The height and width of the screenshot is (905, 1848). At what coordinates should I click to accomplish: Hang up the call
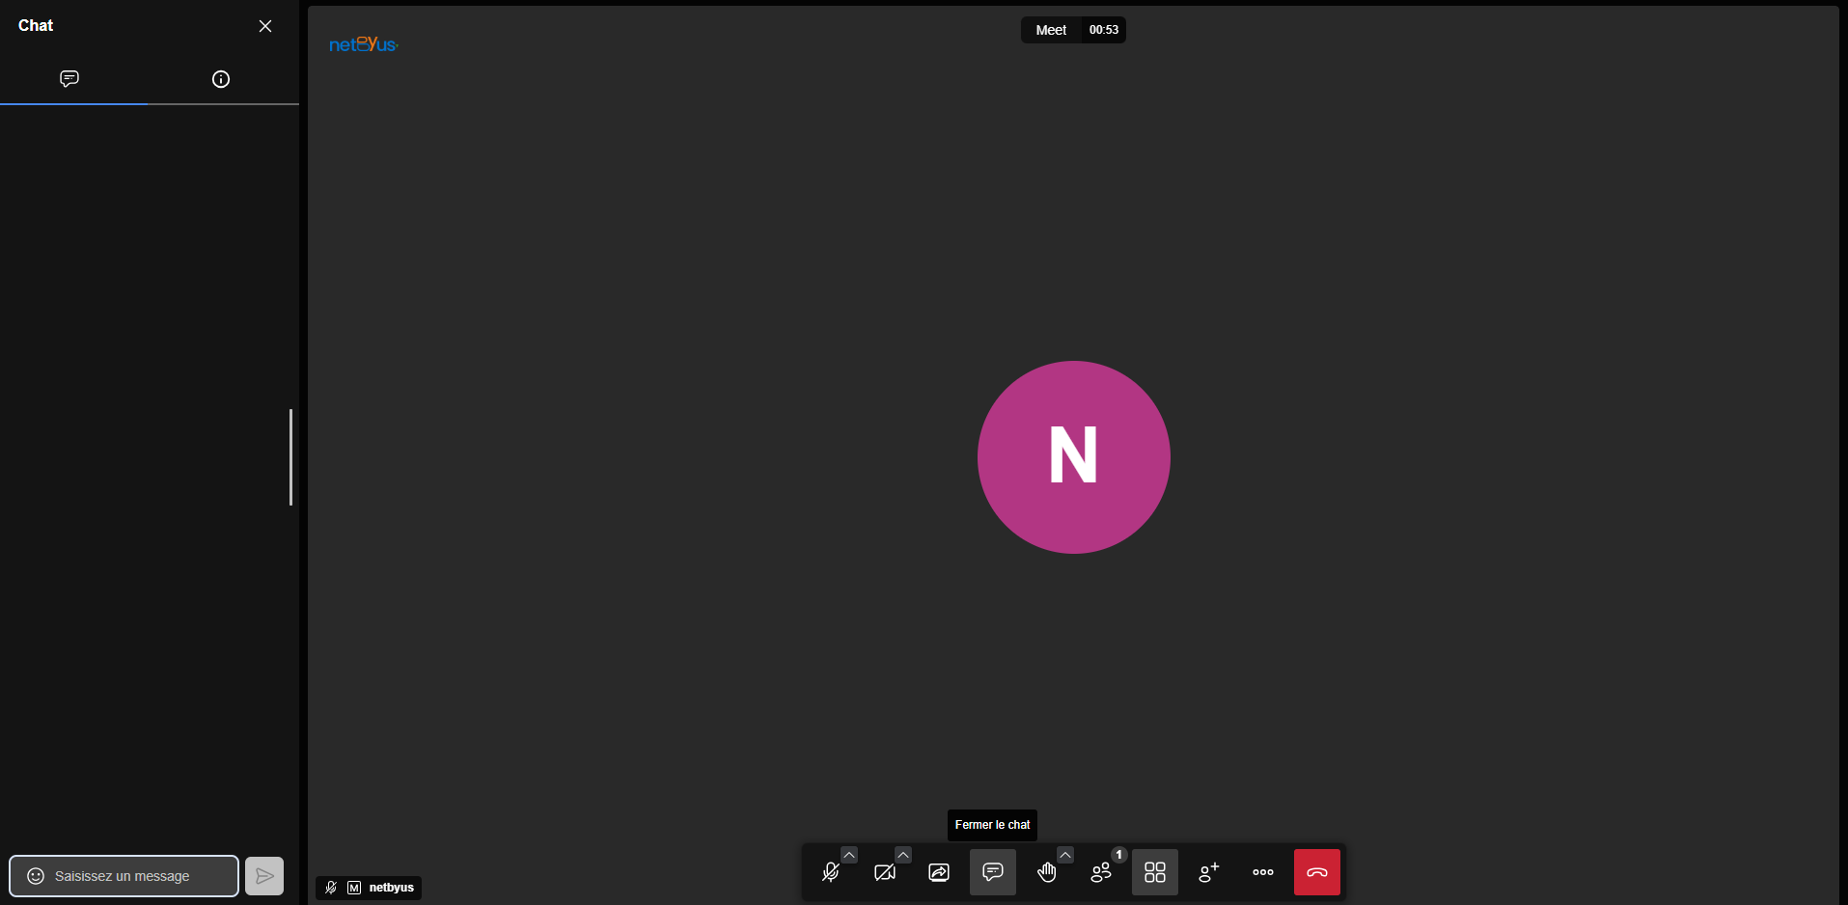tap(1316, 873)
